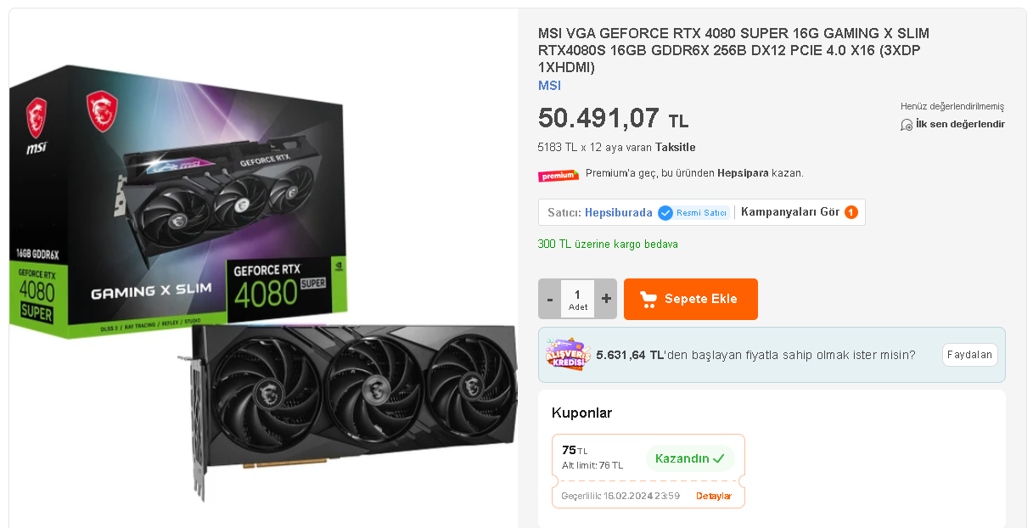Image resolution: width=1033 pixels, height=528 pixels.
Task: Click the shopping cart icon in Sepete Ekle
Action: [x=648, y=299]
